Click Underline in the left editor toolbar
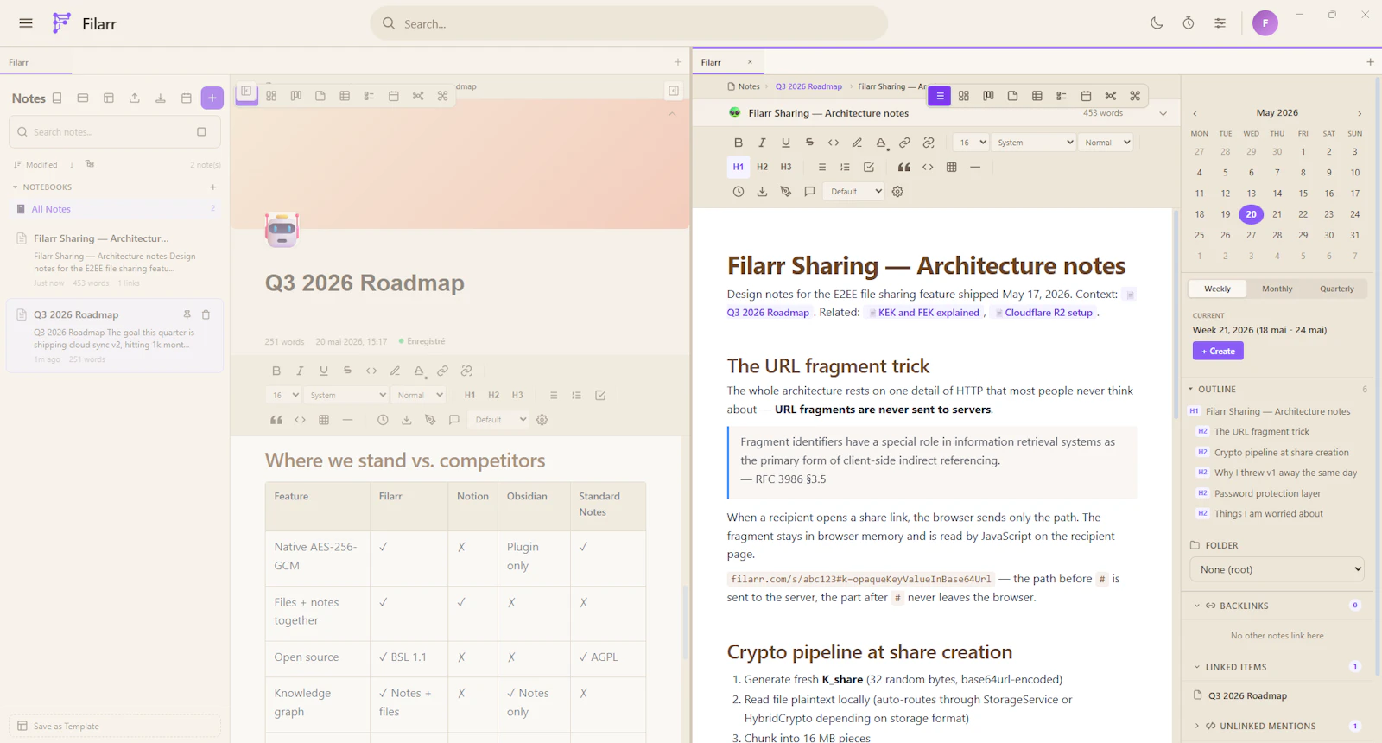This screenshot has height=743, width=1382. 324,371
